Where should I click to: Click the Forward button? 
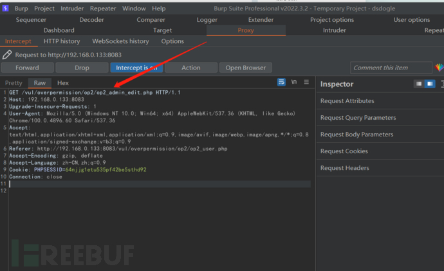(27, 68)
